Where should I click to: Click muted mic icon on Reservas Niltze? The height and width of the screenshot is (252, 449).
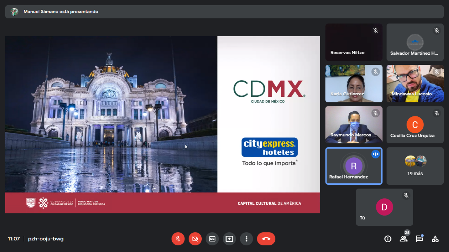pos(376,30)
